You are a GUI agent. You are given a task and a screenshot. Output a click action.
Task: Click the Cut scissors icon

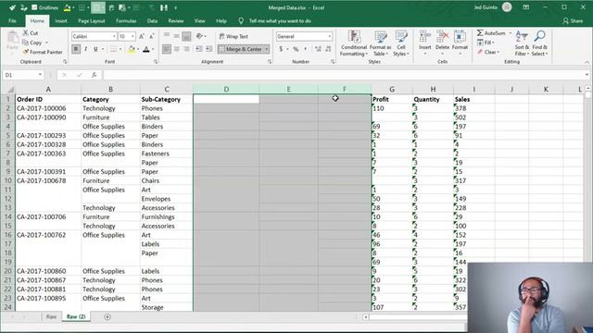click(x=26, y=33)
